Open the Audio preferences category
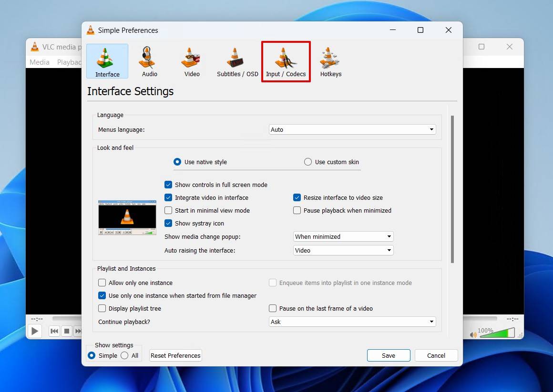The height and width of the screenshot is (392, 553). click(150, 61)
